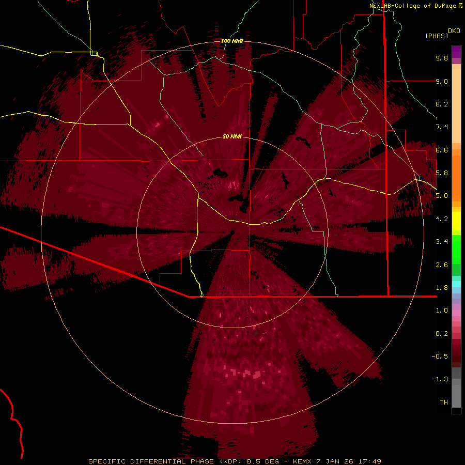
Task: Pick the bright green band beside 3.4
Action: tap(456, 250)
